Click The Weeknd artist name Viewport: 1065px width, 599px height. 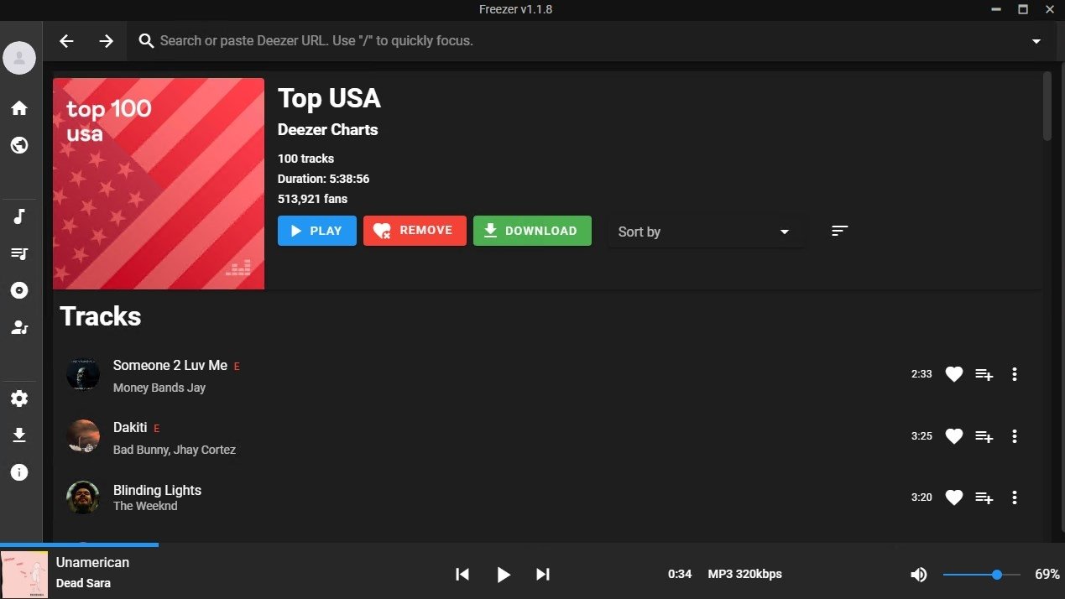click(145, 506)
